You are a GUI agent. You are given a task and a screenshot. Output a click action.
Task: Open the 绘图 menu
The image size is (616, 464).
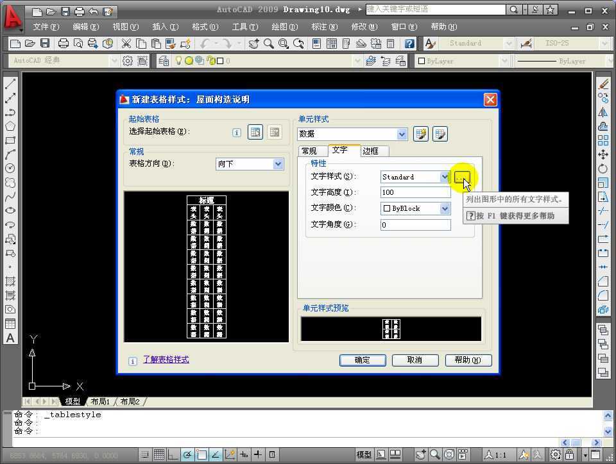(285, 27)
